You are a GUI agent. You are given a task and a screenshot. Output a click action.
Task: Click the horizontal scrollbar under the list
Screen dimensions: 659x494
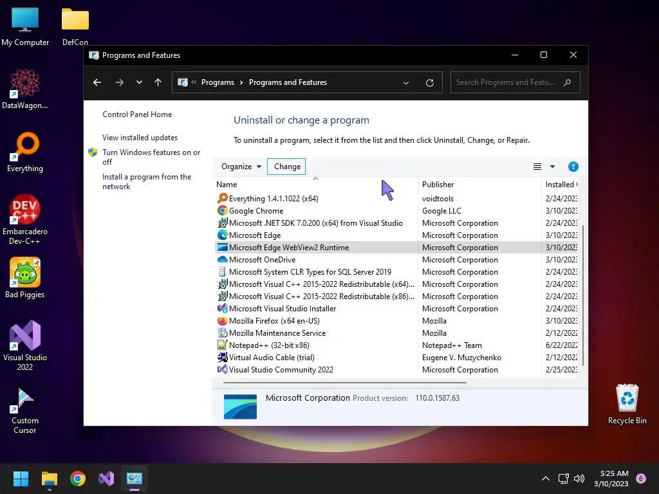(345, 383)
